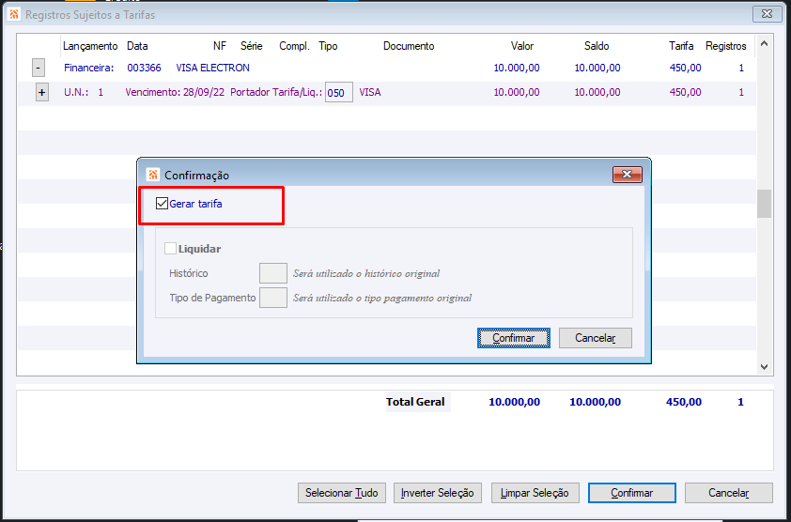
Task: Click the scrollbar down arrow
Action: 764,367
